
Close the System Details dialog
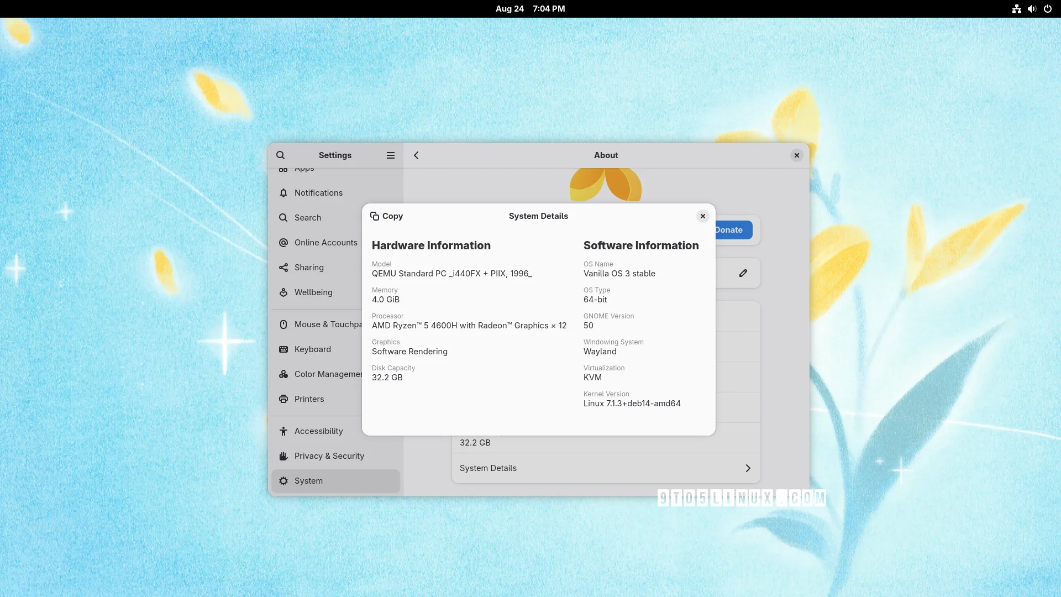pos(703,216)
